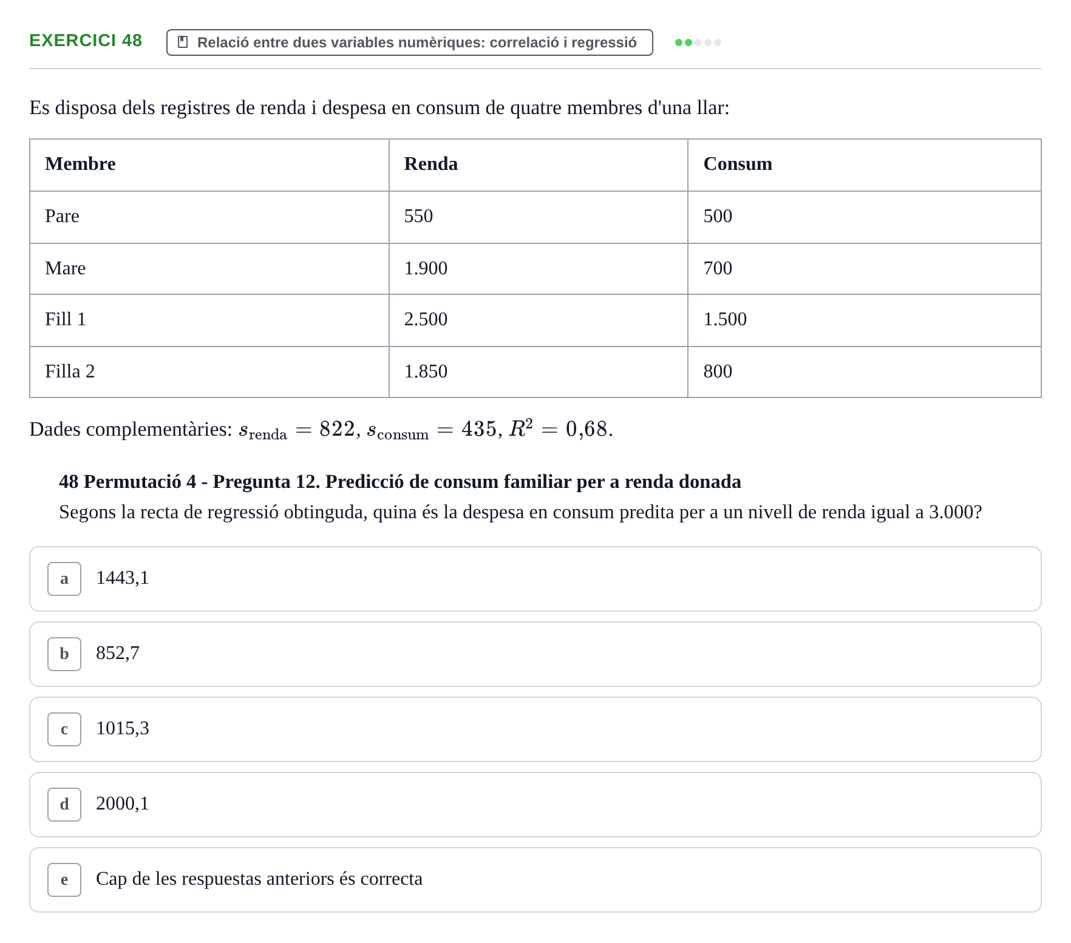Click the bookmark icon in topic tag
This screenshot has height=943, width=1071.
(182, 42)
